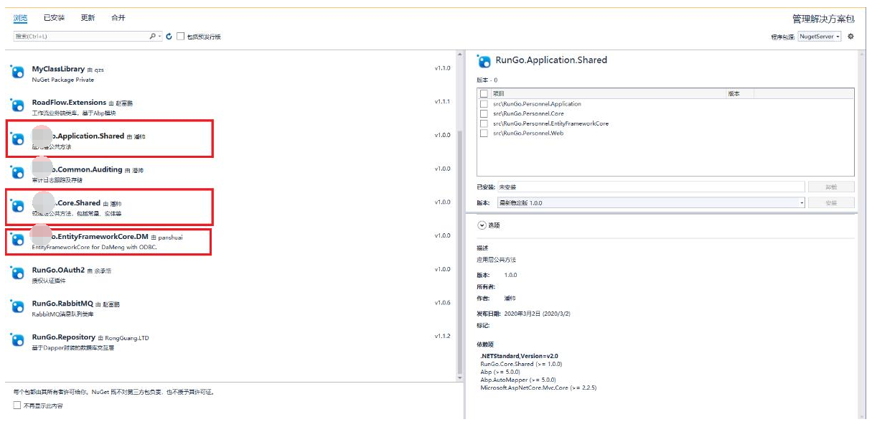Click the Core.Shared package icon
Screen dimensions: 872x422
pyautogui.click(x=17, y=206)
